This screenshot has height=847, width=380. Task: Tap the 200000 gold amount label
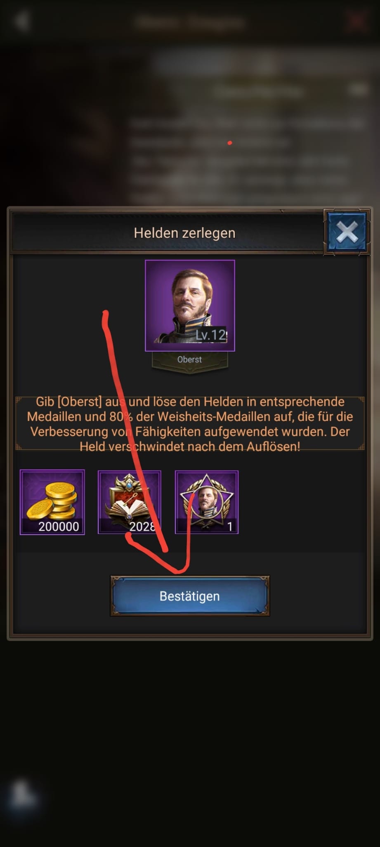coord(59,526)
